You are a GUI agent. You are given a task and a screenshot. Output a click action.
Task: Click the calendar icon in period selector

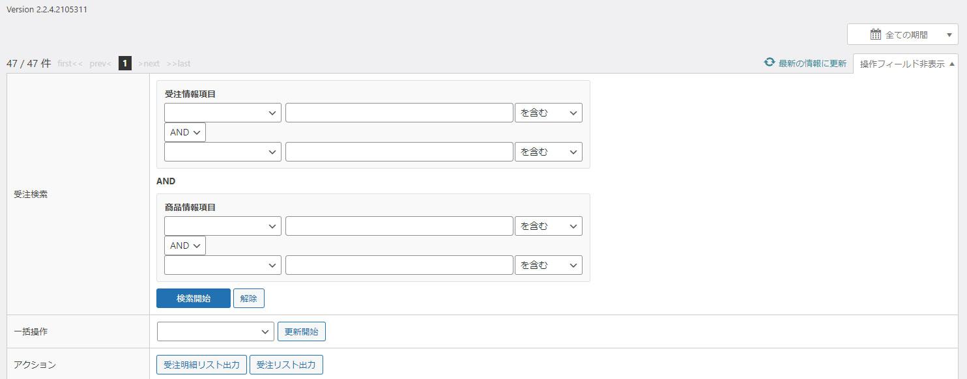876,35
